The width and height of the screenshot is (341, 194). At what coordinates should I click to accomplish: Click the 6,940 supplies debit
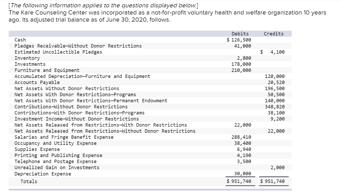click(244, 149)
